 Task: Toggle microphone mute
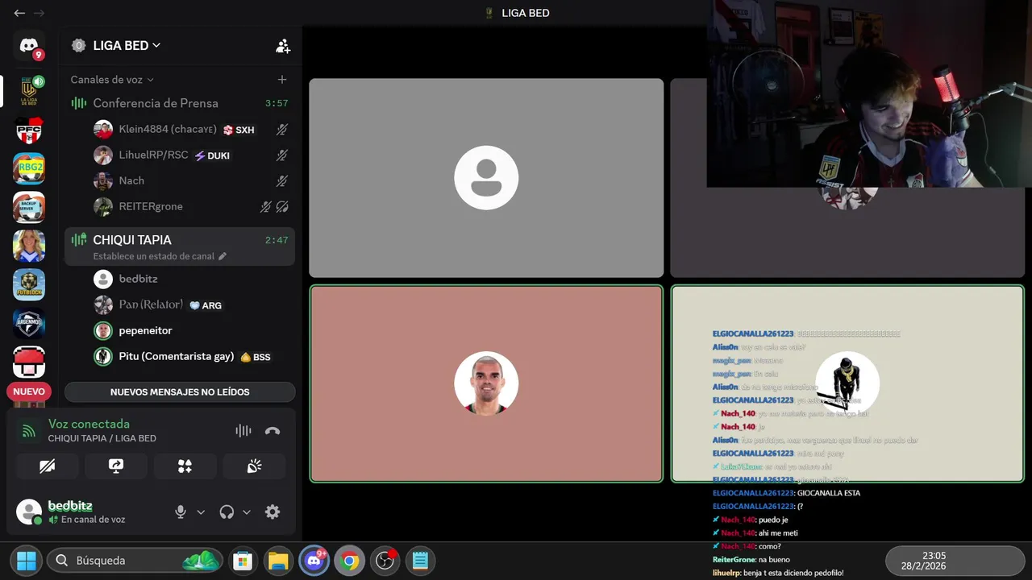(x=181, y=512)
